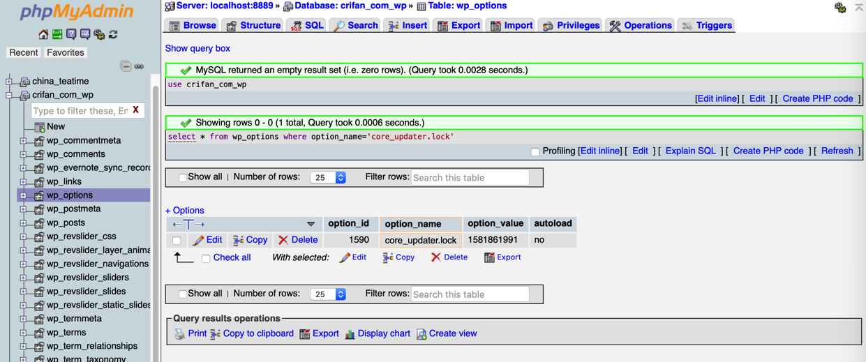Enable lower Show all checkbox

(x=183, y=294)
